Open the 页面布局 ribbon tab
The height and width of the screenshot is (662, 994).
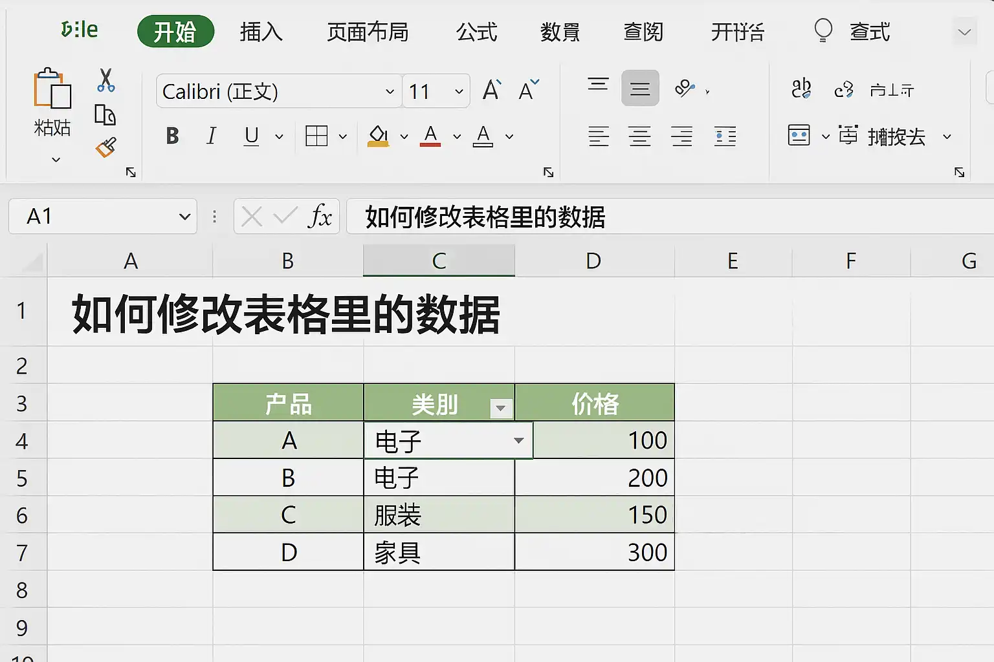point(368,31)
